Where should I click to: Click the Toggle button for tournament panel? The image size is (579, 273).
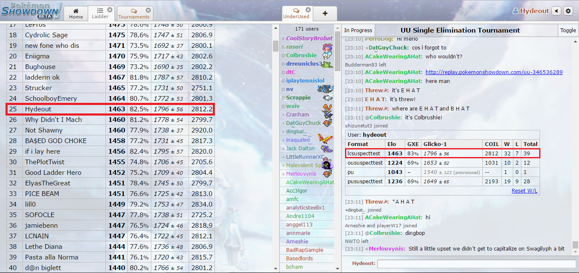(x=568, y=30)
